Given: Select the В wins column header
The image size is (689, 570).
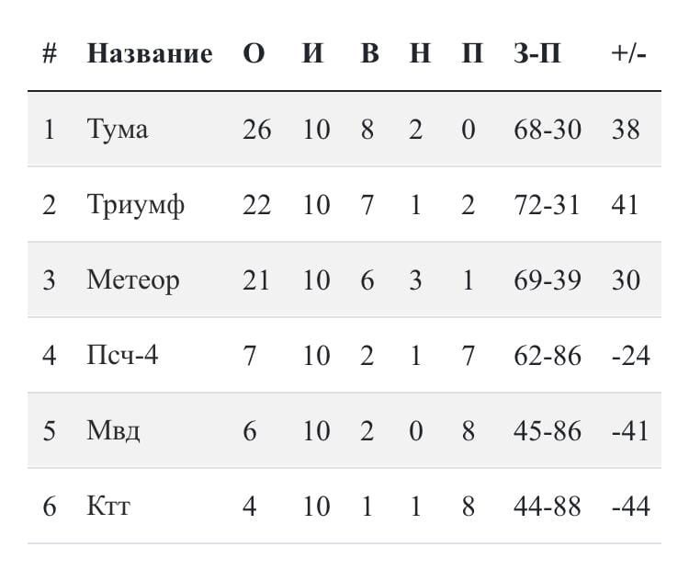Looking at the screenshot, I should 369,53.
